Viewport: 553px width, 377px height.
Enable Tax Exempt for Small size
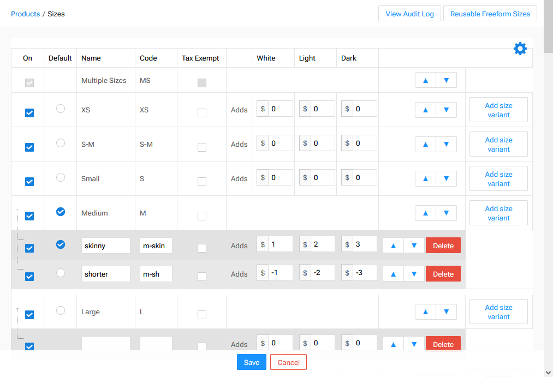click(x=202, y=182)
